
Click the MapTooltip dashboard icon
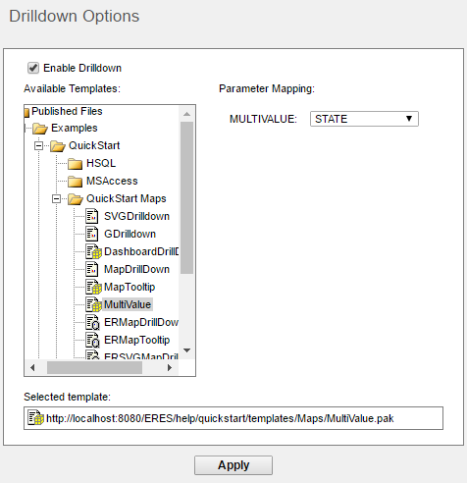(93, 287)
